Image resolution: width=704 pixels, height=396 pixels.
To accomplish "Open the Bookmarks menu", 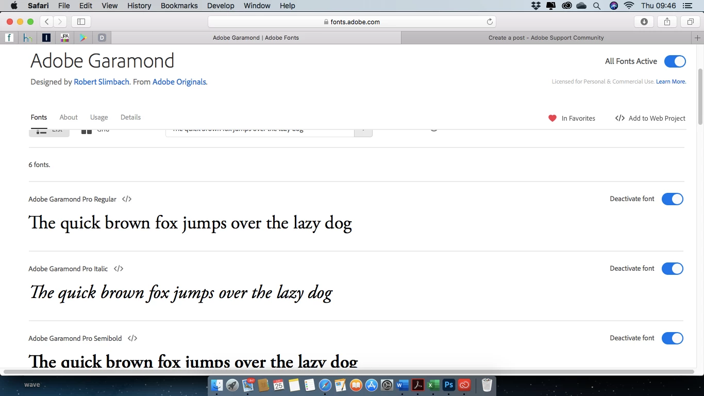I will (x=179, y=6).
